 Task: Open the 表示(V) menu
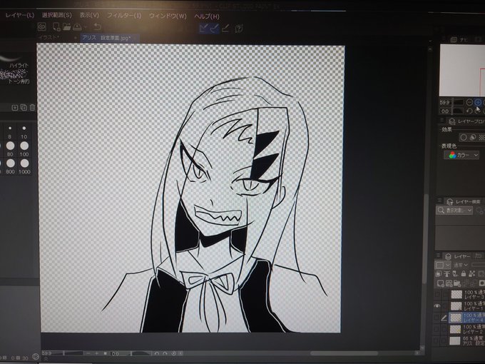89,15
